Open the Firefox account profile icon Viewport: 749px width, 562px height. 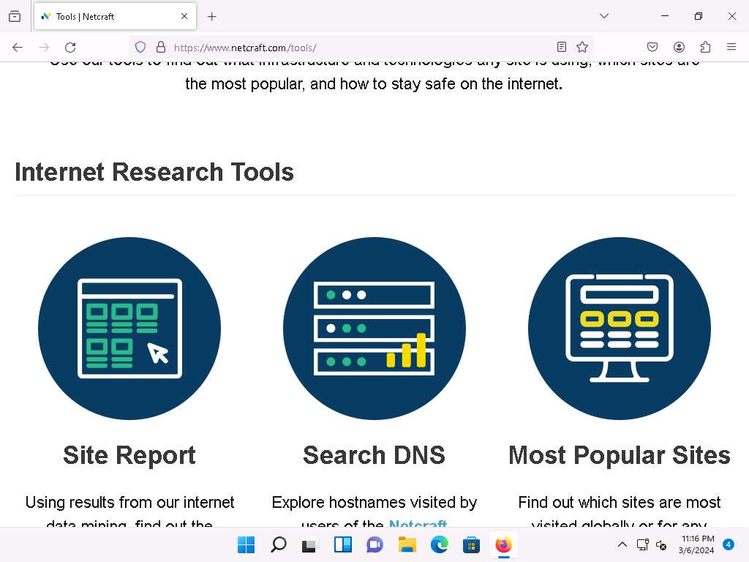coord(679,47)
